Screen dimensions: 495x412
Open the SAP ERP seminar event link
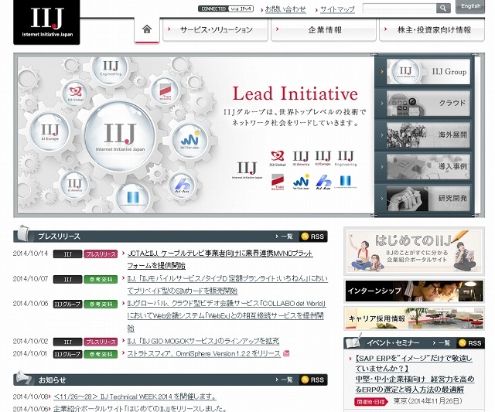[415, 374]
